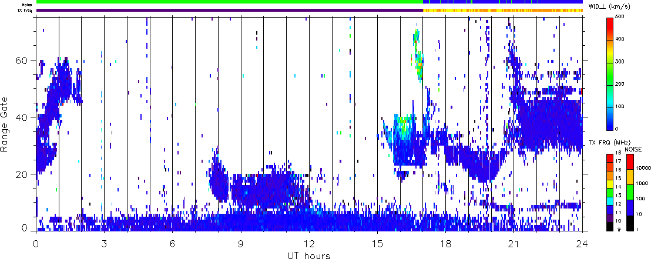Pick the orange-yellow swatch in the NOISE legend
This screenshot has width=651, height=259.
tap(629, 177)
